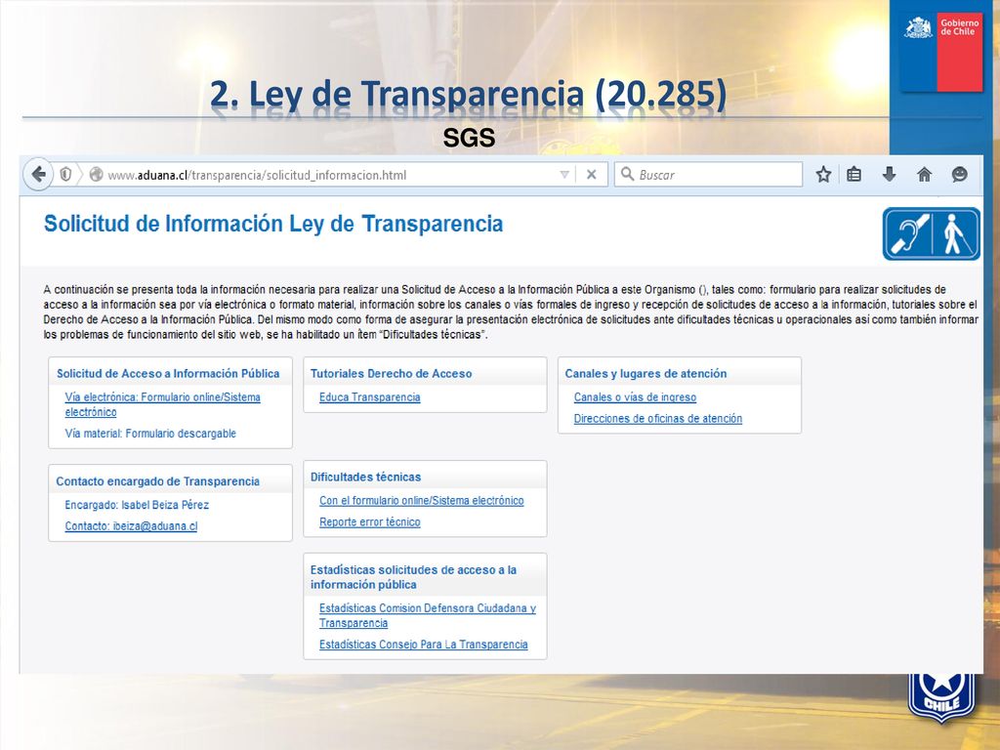Open Vía material: Formulario descargable
1000x750 pixels.
[x=150, y=434]
